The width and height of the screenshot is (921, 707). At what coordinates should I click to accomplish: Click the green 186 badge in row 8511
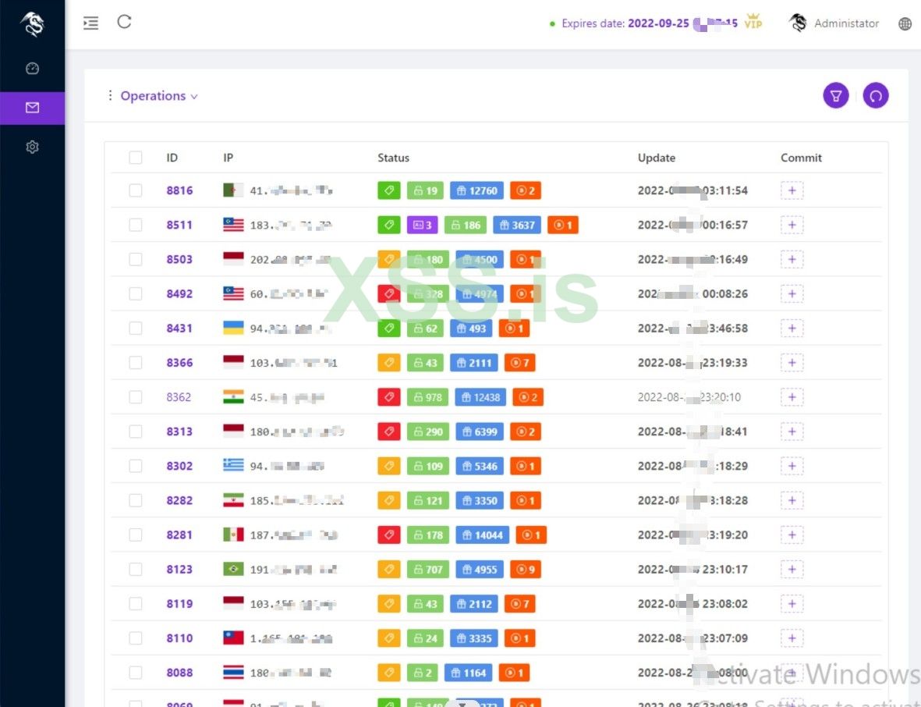pyautogui.click(x=466, y=225)
